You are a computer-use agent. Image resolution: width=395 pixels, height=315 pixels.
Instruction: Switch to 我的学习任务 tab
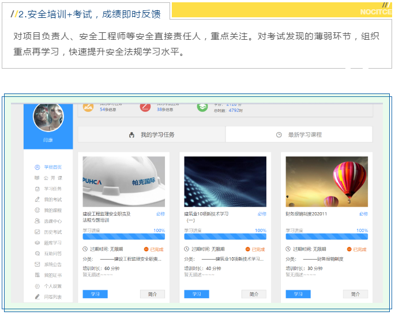(x=152, y=135)
